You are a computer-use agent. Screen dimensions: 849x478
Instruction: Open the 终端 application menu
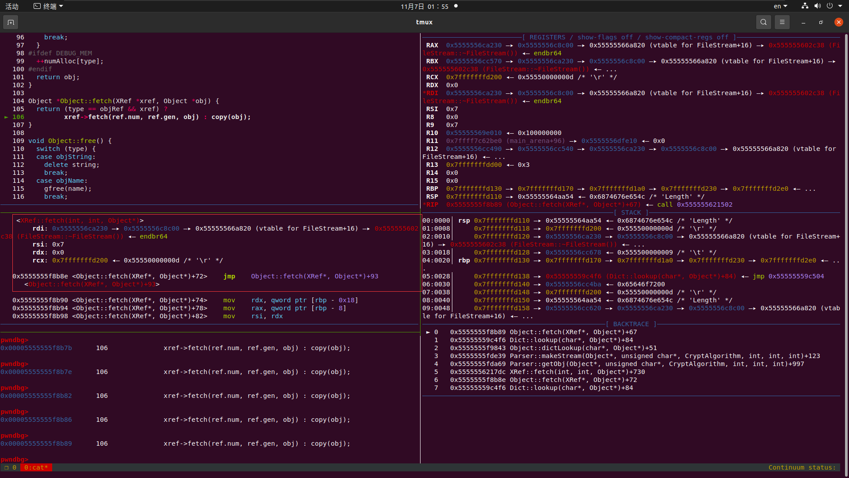point(49,6)
